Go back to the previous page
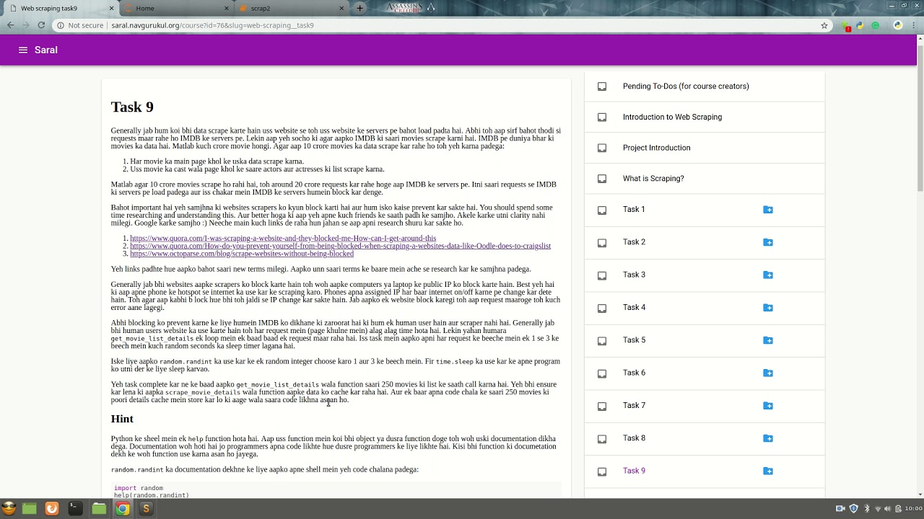This screenshot has width=924, height=519. pyautogui.click(x=10, y=25)
